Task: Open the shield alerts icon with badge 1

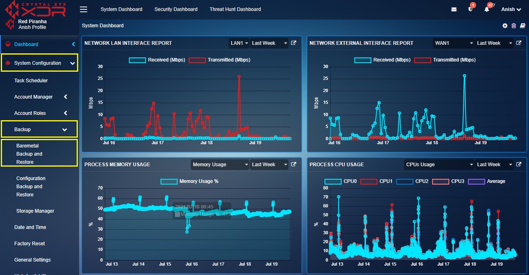Action: (x=471, y=9)
